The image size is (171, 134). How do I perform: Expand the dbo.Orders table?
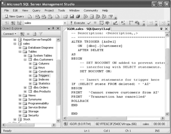coord(25,87)
